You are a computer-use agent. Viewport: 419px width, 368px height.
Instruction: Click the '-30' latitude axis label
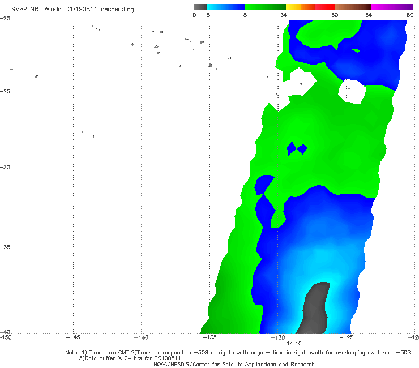[5, 167]
